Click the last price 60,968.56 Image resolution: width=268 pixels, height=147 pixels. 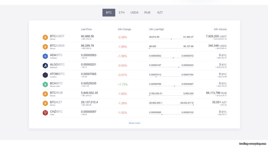click(87, 36)
